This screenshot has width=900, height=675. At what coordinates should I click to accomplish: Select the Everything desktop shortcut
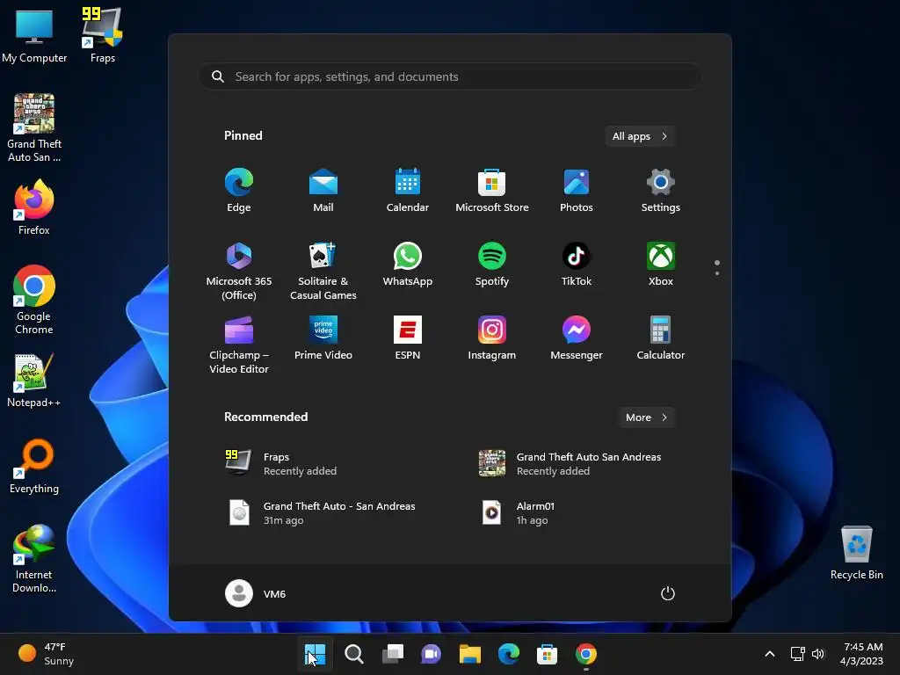pyautogui.click(x=34, y=466)
